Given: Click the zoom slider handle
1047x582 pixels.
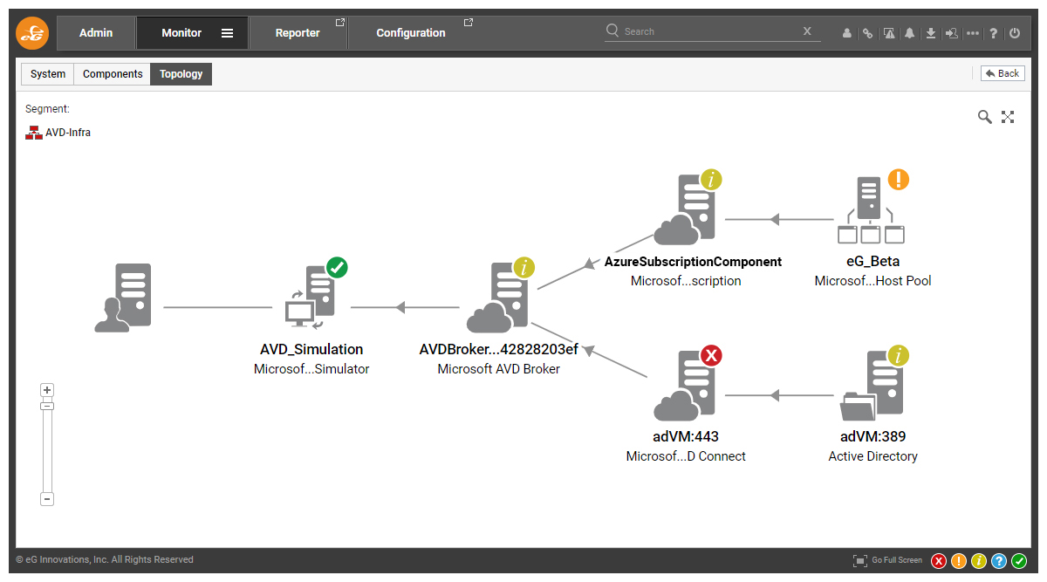Looking at the screenshot, I should [48, 406].
